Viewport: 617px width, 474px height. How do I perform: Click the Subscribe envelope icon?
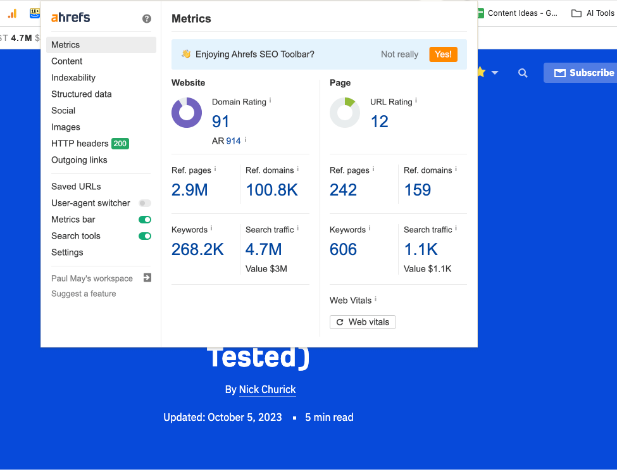[x=559, y=72]
